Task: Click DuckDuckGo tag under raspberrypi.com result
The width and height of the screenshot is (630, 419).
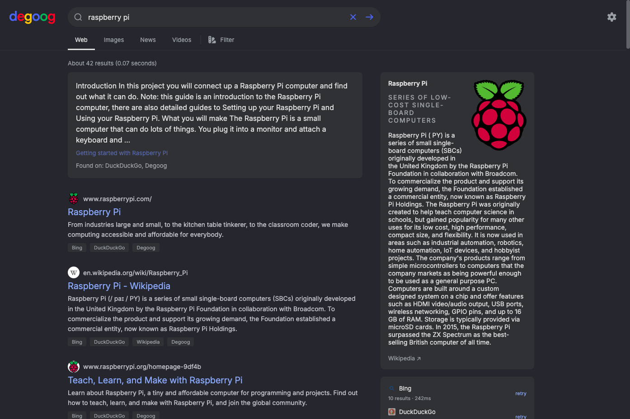Action: click(109, 248)
